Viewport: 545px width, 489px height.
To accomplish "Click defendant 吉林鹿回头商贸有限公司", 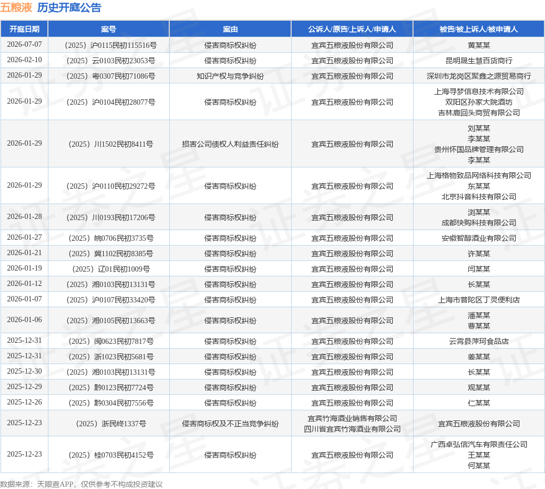I will [x=478, y=113].
